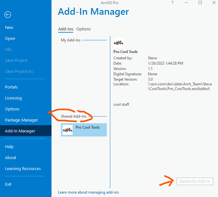Viewport: 218px width, 197px height.
Task: Open Options in the blue sidebar
Action: (x=12, y=109)
